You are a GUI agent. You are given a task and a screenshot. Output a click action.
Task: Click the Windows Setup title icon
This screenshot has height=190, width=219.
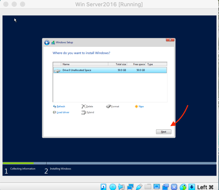click(53, 42)
